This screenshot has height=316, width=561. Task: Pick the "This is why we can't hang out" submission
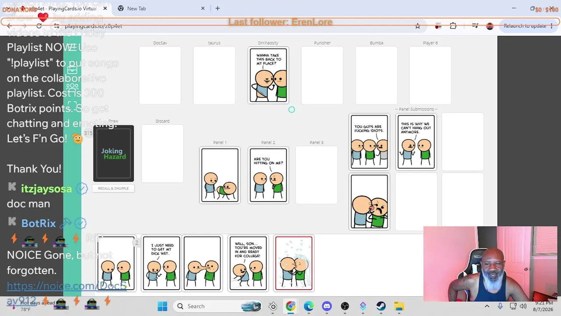point(416,142)
